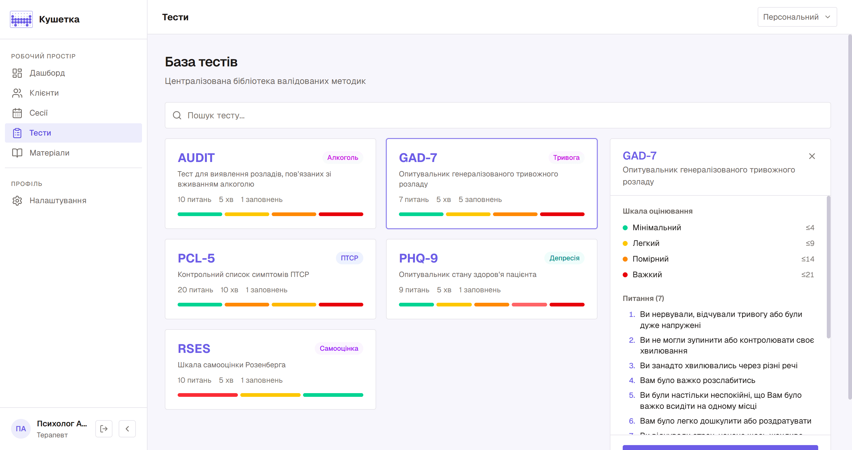This screenshot has width=852, height=450.
Task: Click the orange severity bar on PCL-5 card
Action: click(x=247, y=305)
